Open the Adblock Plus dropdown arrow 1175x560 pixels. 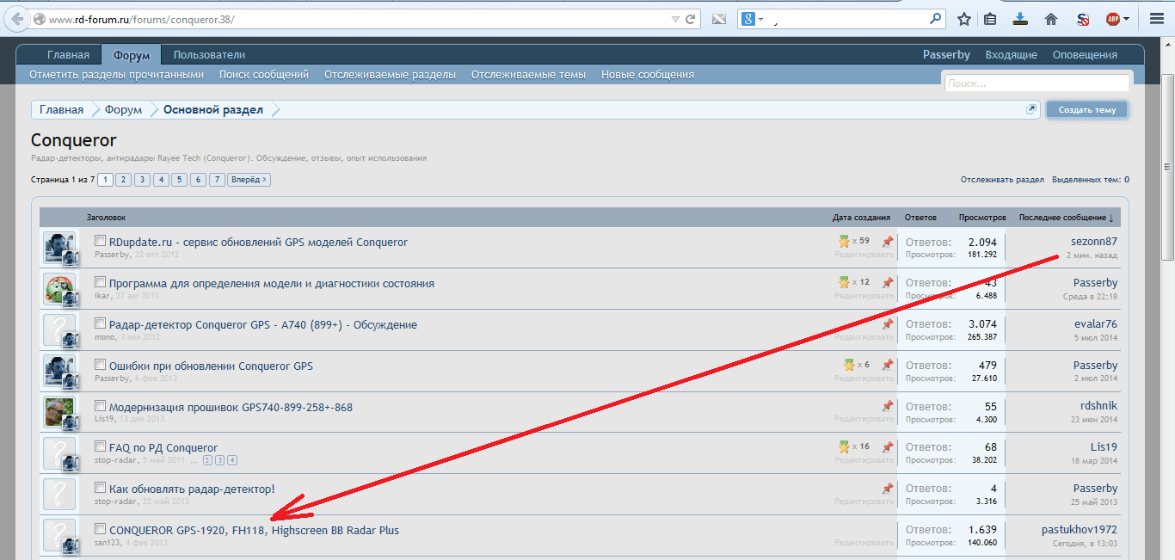1128,18
